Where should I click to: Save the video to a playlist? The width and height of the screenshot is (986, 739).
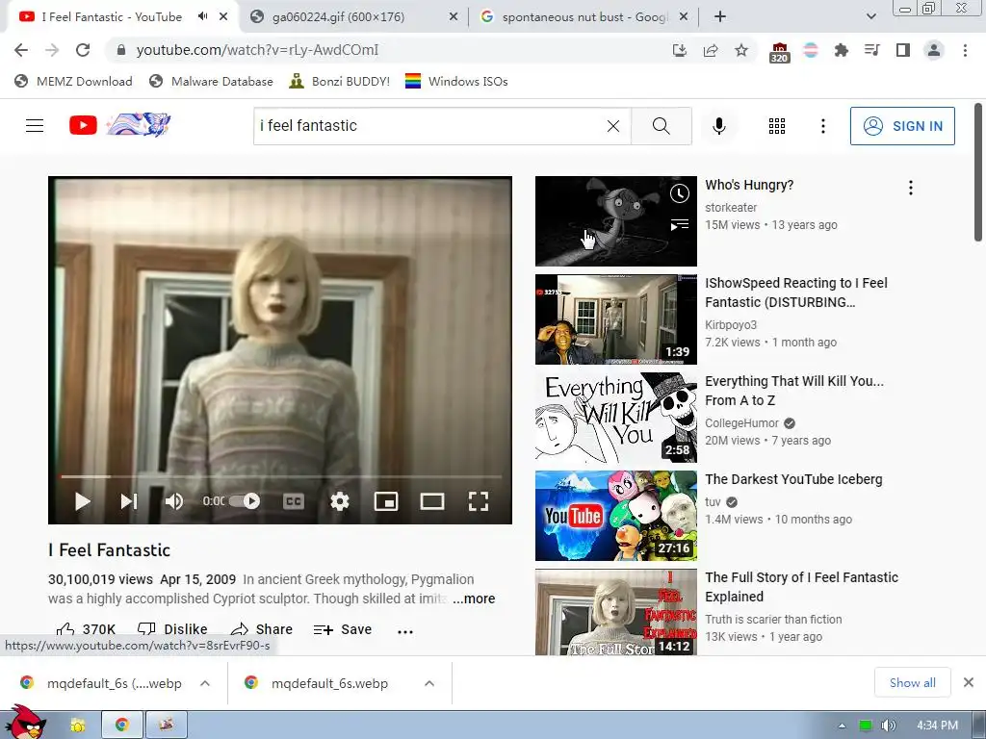point(343,629)
